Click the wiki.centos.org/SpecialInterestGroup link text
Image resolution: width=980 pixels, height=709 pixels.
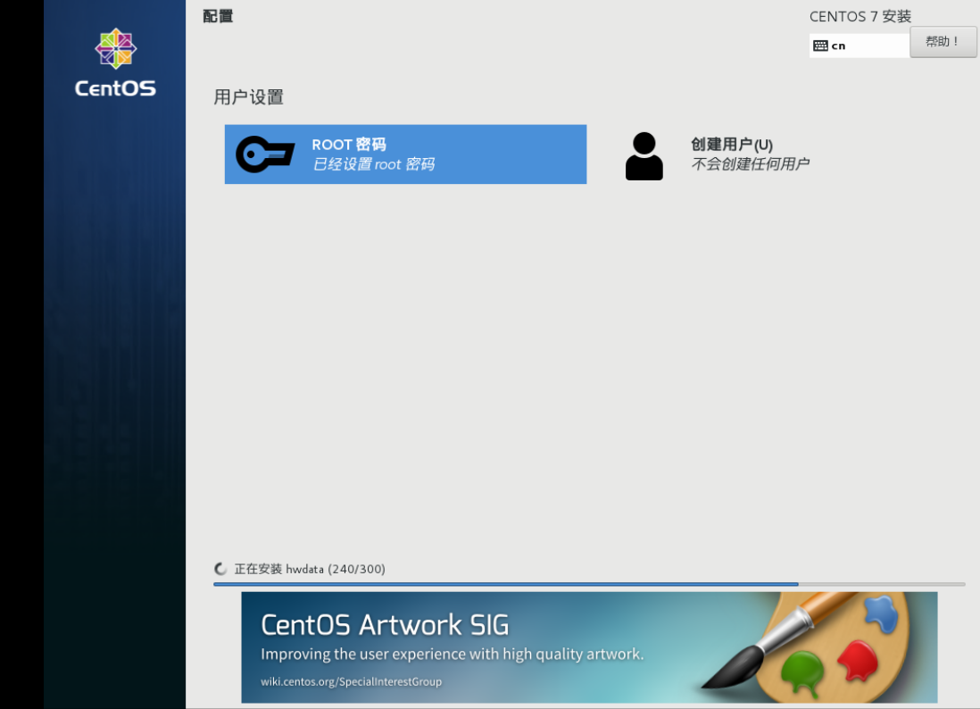352,681
